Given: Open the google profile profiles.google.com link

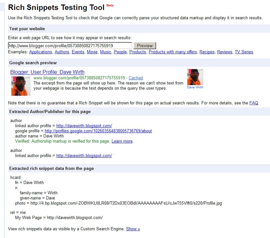Looking at the screenshot, I should tap(98, 131).
